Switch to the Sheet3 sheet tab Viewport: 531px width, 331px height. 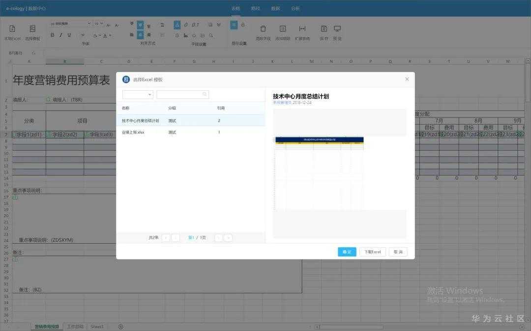point(97,327)
